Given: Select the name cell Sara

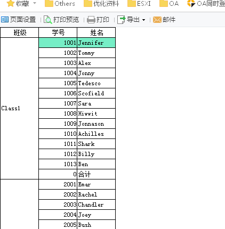Looking at the screenshot, I should (97, 103).
